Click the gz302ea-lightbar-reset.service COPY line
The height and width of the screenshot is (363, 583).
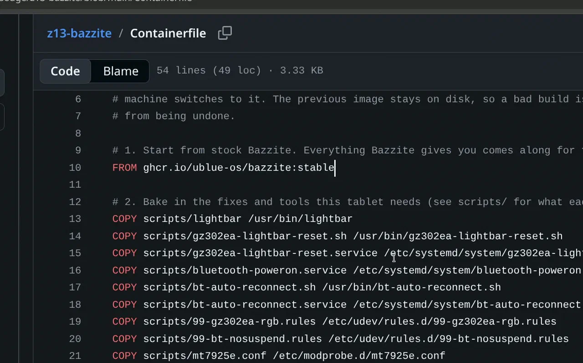[348, 253]
